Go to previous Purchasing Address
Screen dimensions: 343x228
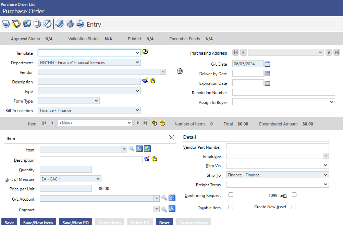(x=244, y=52)
